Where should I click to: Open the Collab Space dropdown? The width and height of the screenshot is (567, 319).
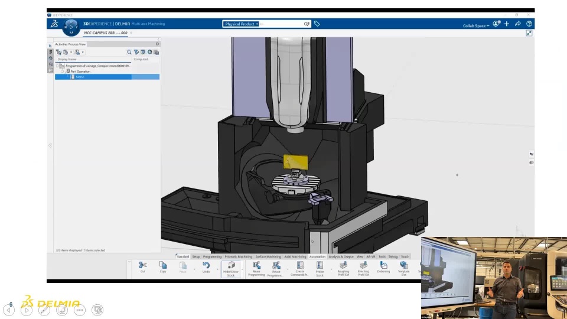pyautogui.click(x=476, y=25)
